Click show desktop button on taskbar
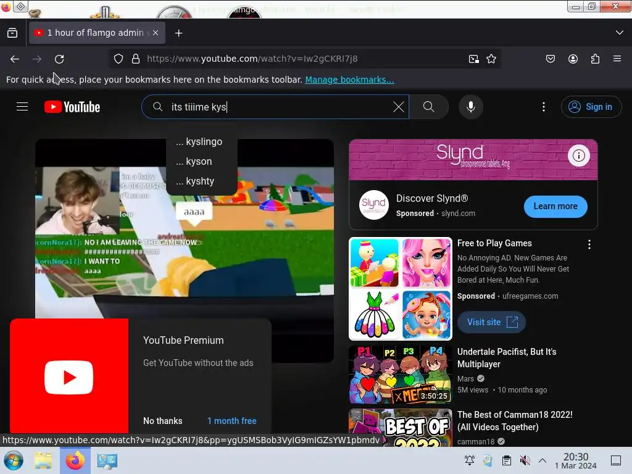The image size is (632, 474). 616,460
